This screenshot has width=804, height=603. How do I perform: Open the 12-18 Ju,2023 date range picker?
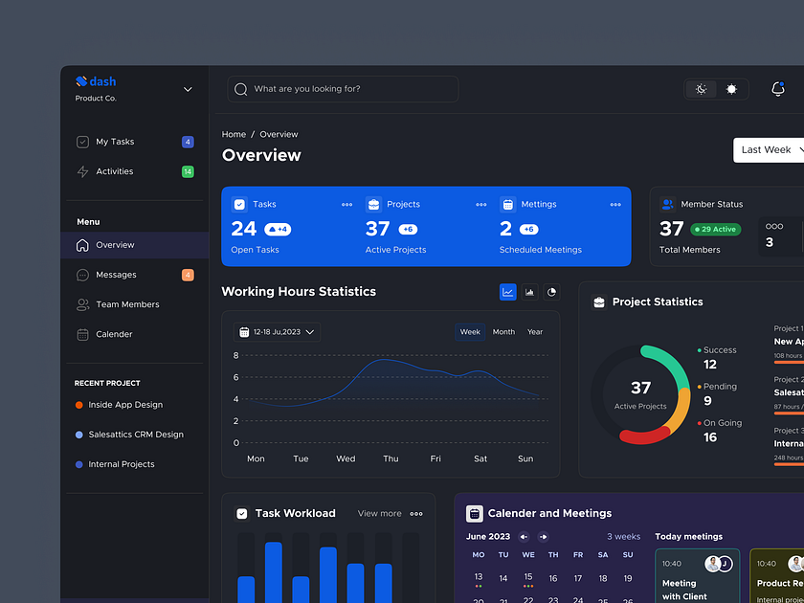274,332
